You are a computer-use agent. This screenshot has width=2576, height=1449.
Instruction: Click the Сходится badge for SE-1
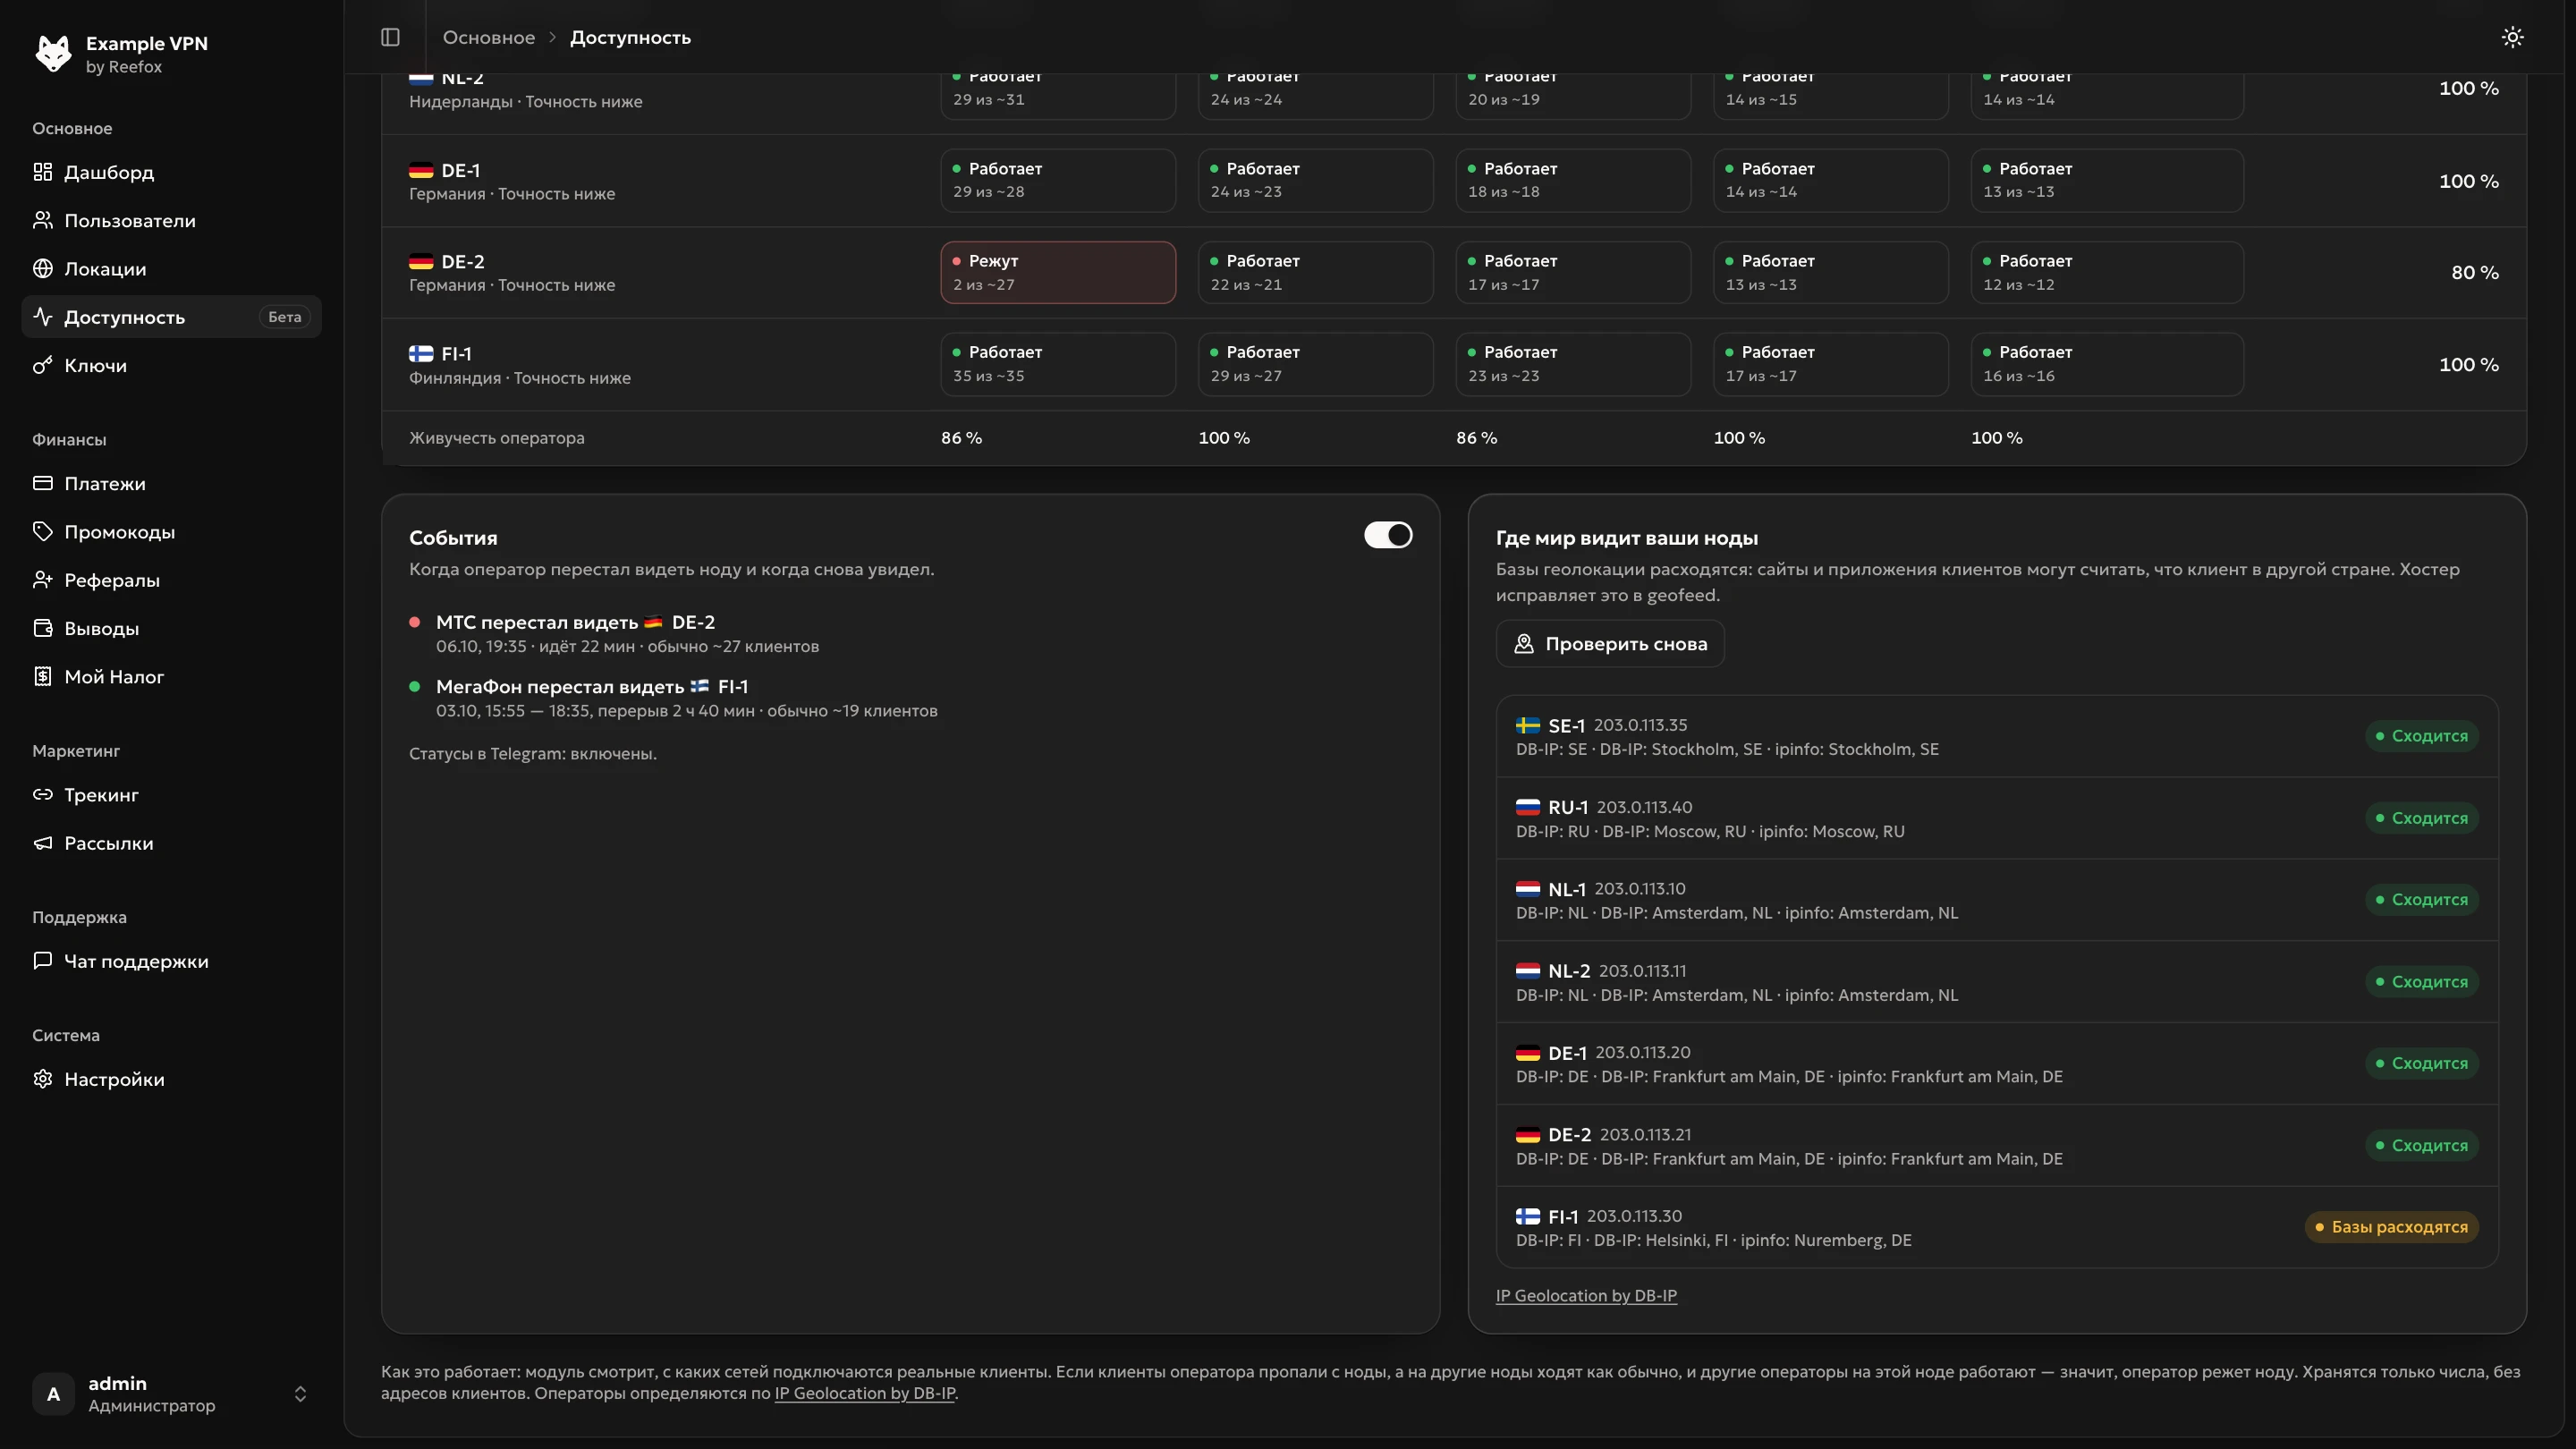[x=2421, y=736]
